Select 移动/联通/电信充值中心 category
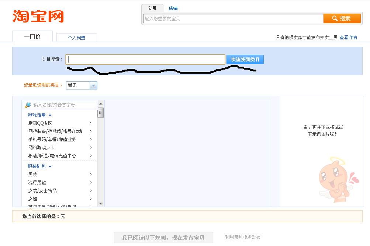This screenshot has height=246, width=370. coord(52,156)
